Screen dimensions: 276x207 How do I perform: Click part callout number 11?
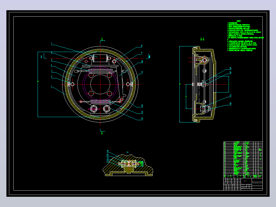tap(142, 72)
